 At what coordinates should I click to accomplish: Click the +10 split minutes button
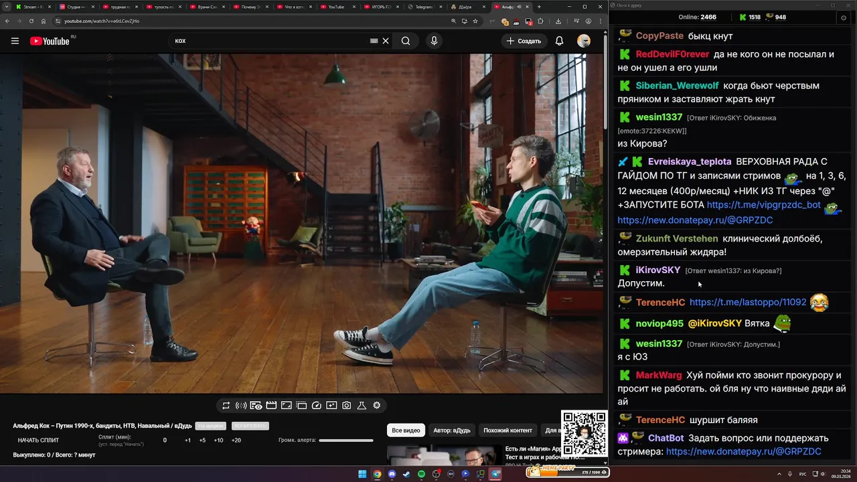218,440
